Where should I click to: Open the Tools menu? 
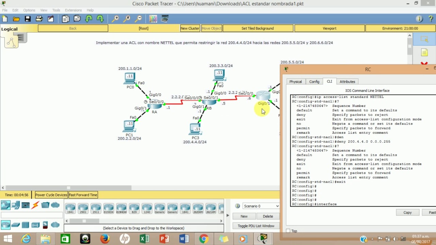pyautogui.click(x=56, y=10)
